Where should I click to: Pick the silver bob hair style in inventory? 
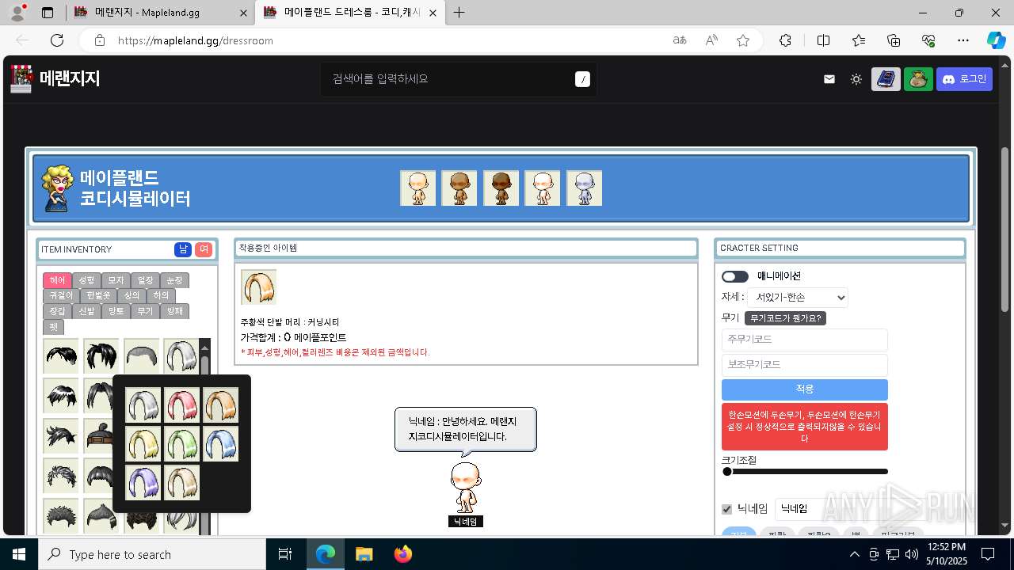[181, 356]
